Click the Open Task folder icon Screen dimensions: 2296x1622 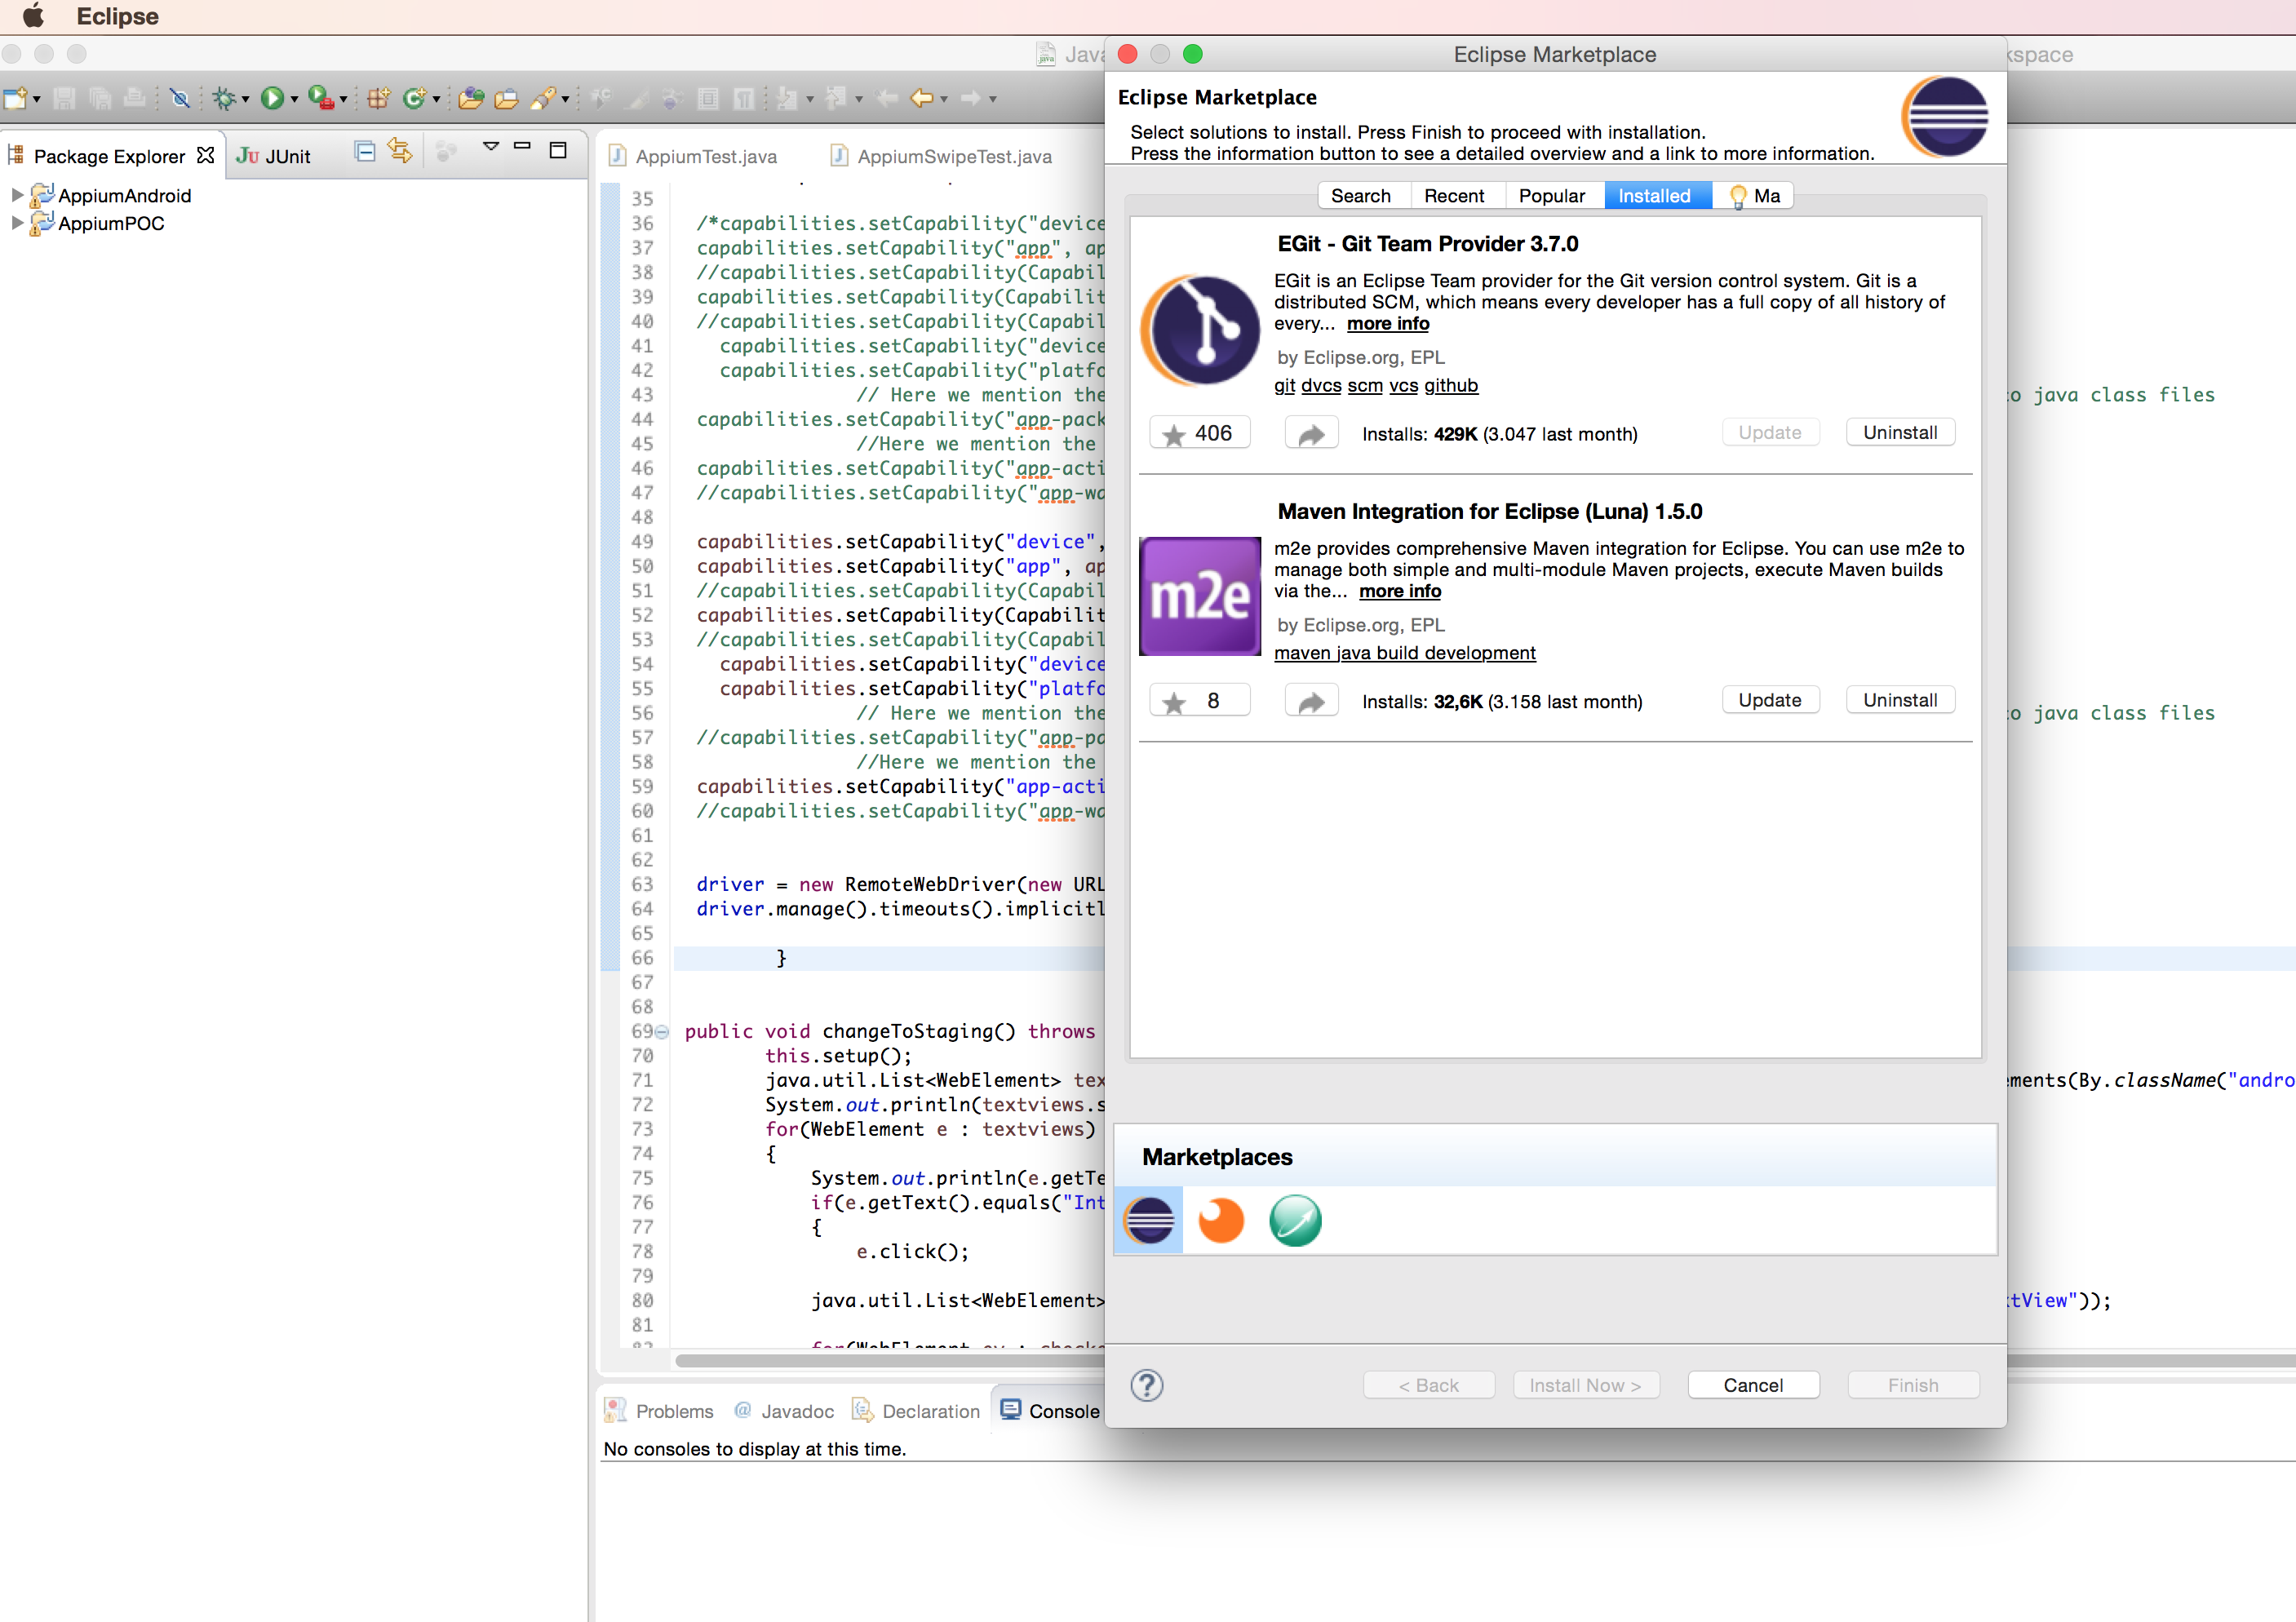click(507, 98)
